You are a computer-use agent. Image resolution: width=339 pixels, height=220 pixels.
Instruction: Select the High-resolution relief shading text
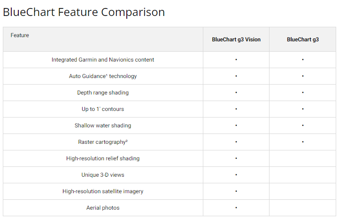click(x=103, y=158)
